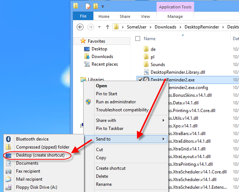Select DesktopReminder.Library.dll file icon
The height and width of the screenshot is (192, 239).
click(x=146, y=72)
